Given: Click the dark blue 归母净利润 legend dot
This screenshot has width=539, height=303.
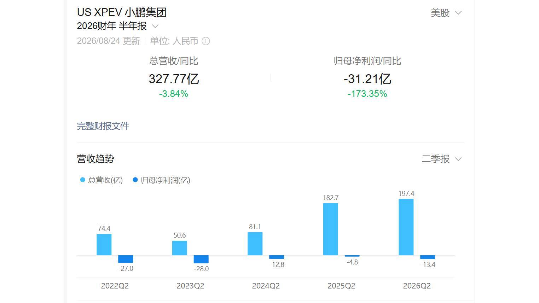Looking at the screenshot, I should tap(135, 180).
